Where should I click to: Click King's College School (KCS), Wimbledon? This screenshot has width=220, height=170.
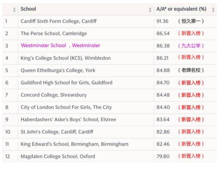(66, 58)
